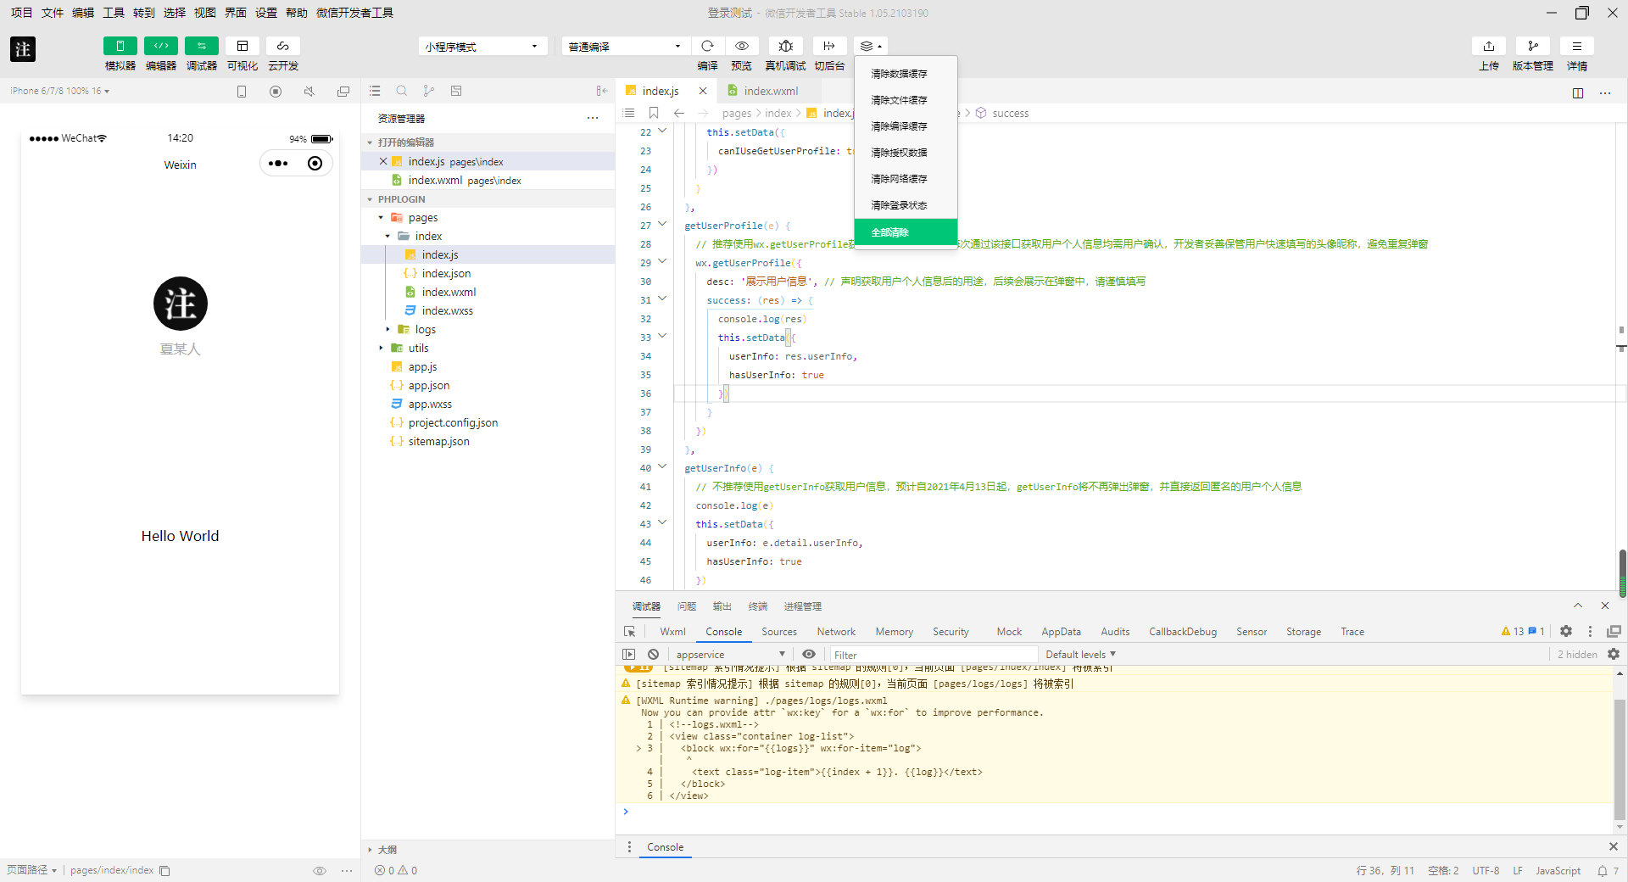Toggle the debugger panel button

(x=201, y=46)
